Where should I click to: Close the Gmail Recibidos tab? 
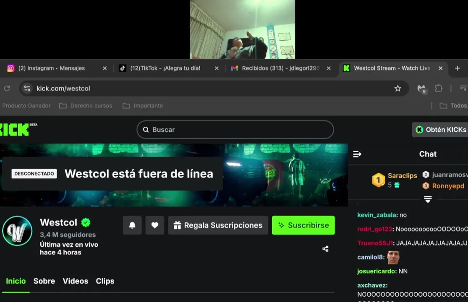(329, 68)
